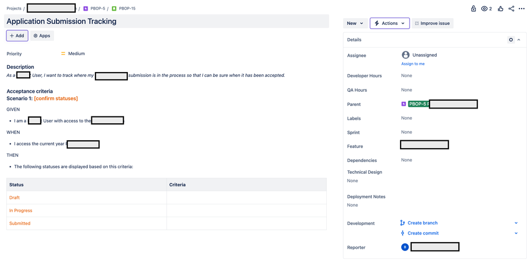
Task: Click the Dependencies None value
Action: [406, 160]
